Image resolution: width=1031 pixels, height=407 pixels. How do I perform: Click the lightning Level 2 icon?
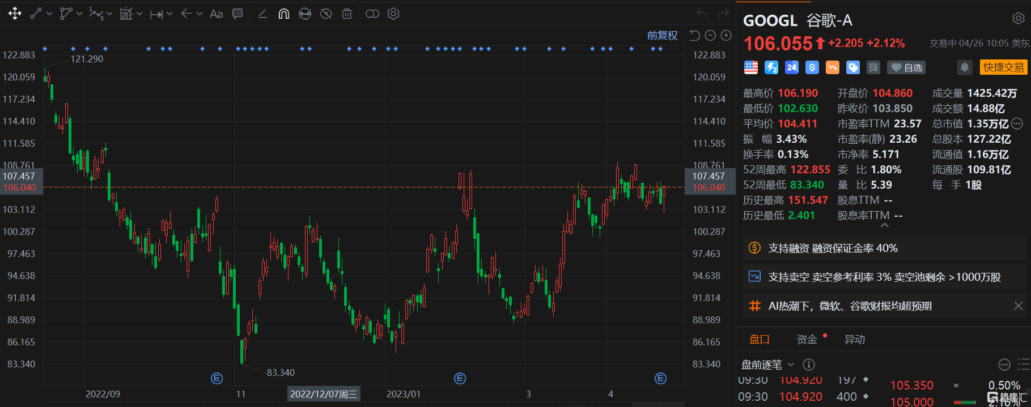click(x=771, y=67)
